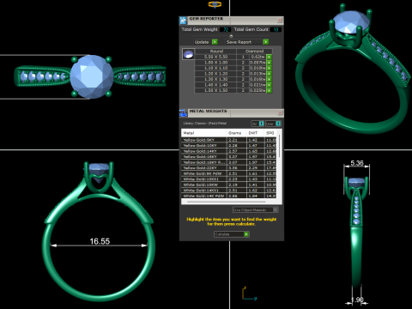Select the White Gold 14K PdW row
Screen dimensions: 412x309
click(229, 196)
